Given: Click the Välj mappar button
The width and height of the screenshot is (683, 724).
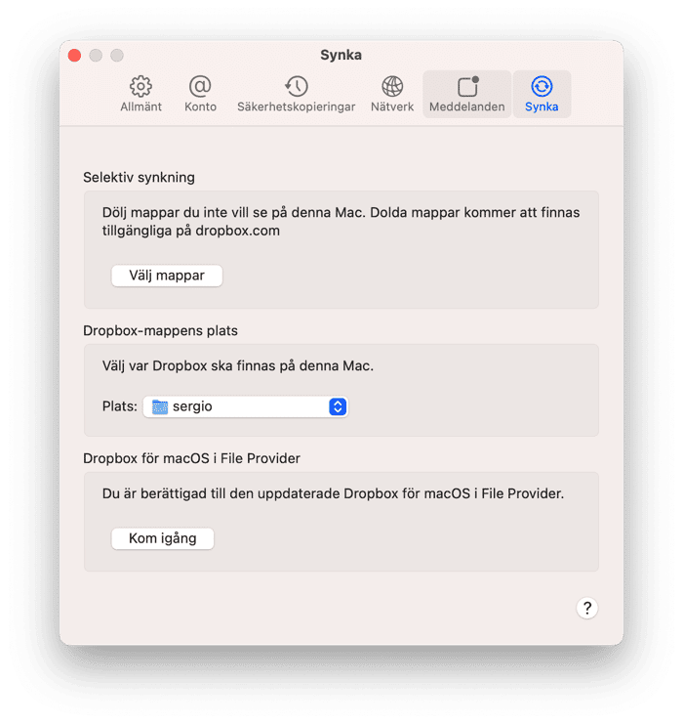Looking at the screenshot, I should [x=167, y=276].
